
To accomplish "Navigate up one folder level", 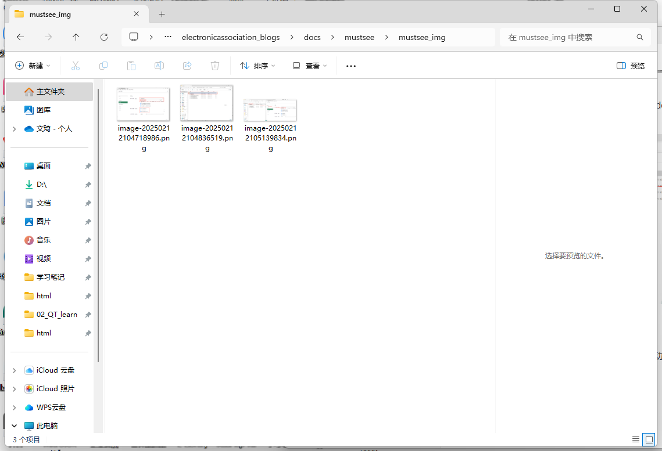I will point(76,37).
